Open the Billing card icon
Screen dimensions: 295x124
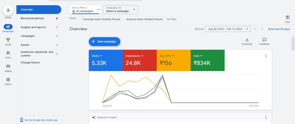[8, 66]
